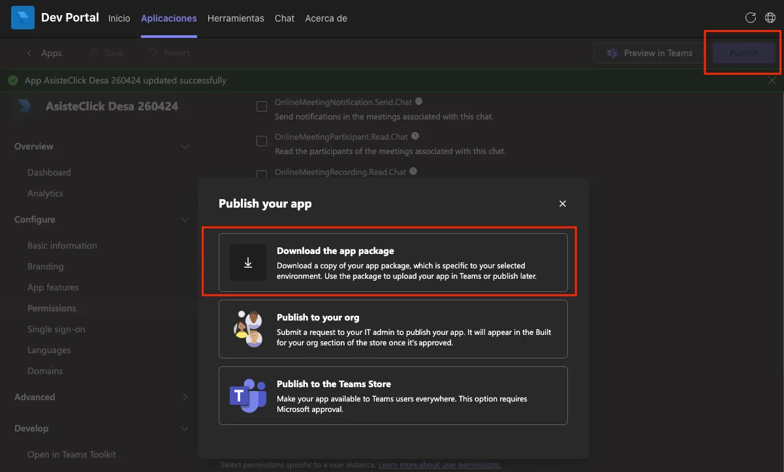Select Download the app package option
Viewport: 784px width, 472px height.
(x=393, y=262)
